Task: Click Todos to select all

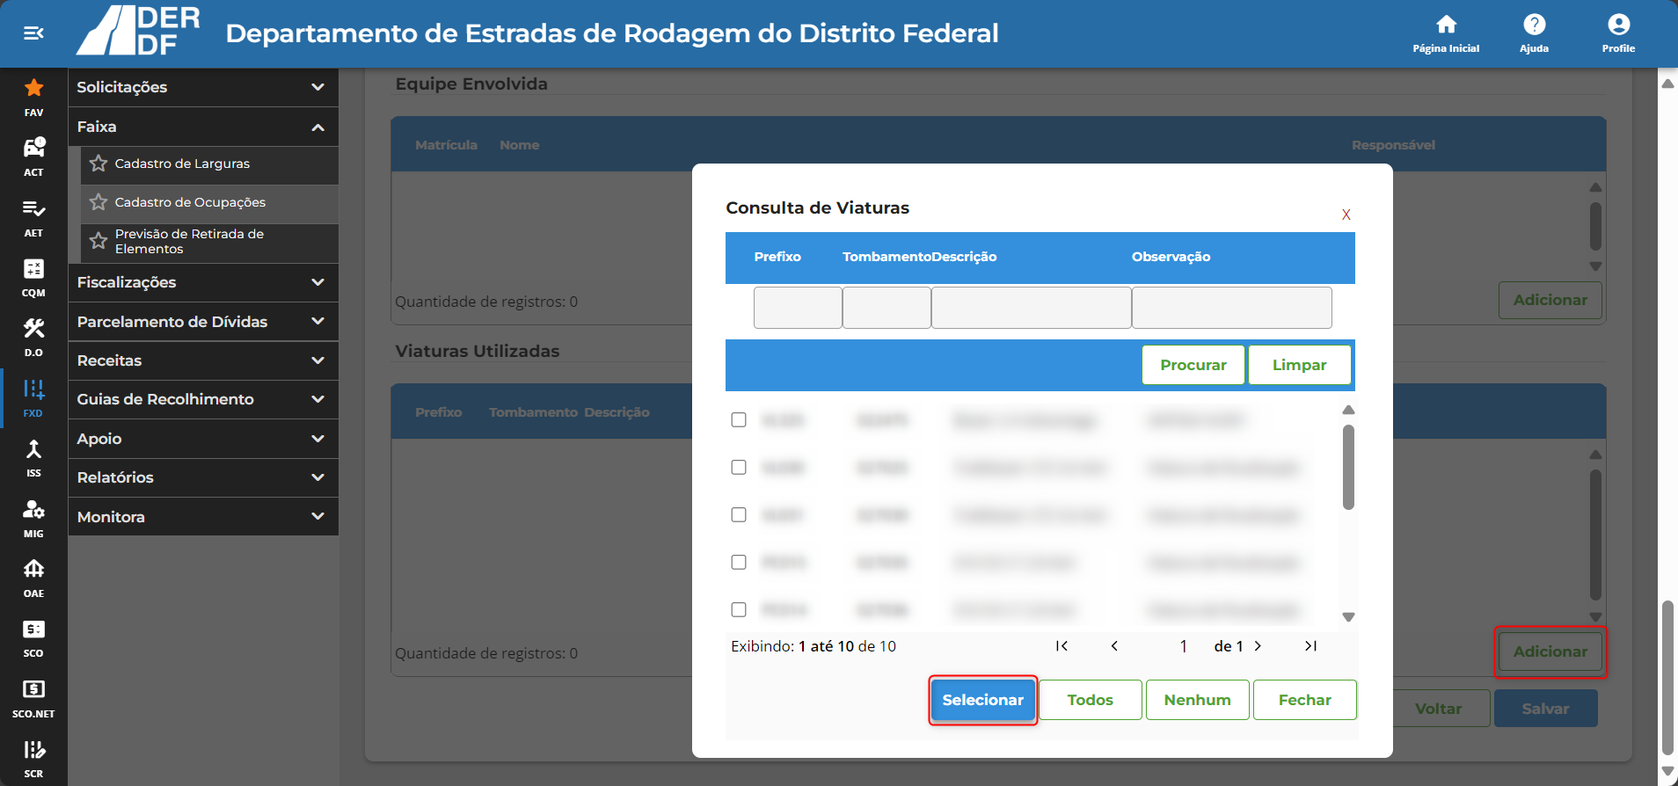Action: 1090,700
